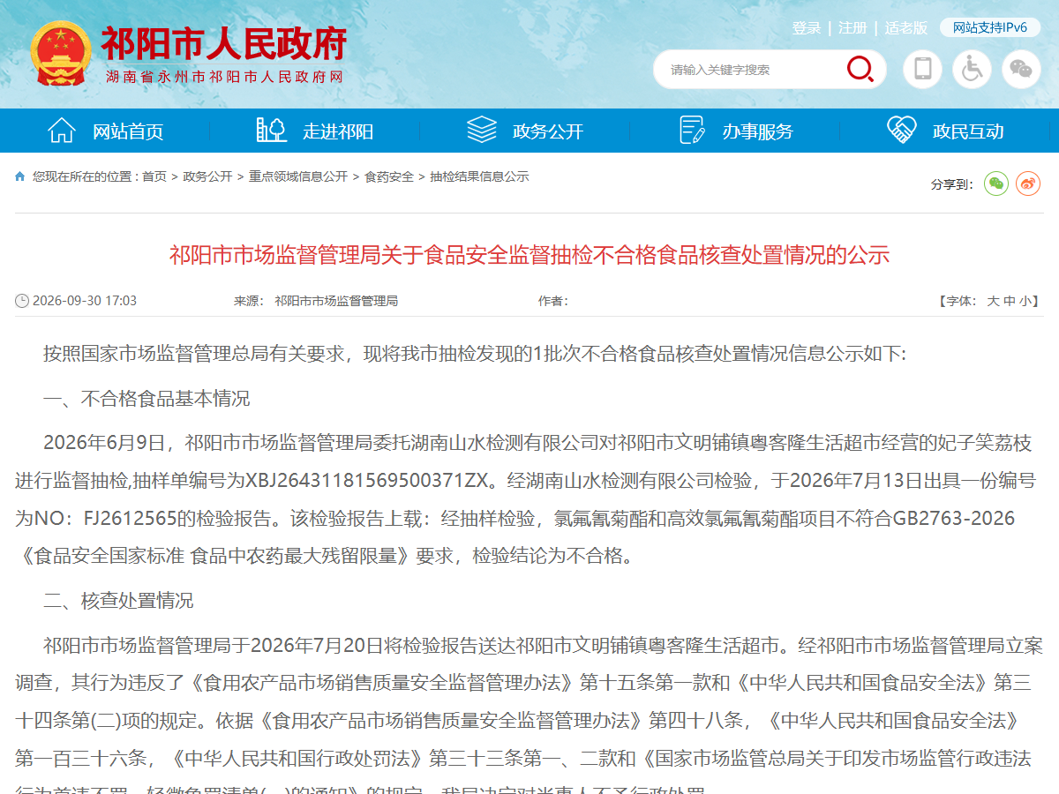Set font size to 中

1010,301
